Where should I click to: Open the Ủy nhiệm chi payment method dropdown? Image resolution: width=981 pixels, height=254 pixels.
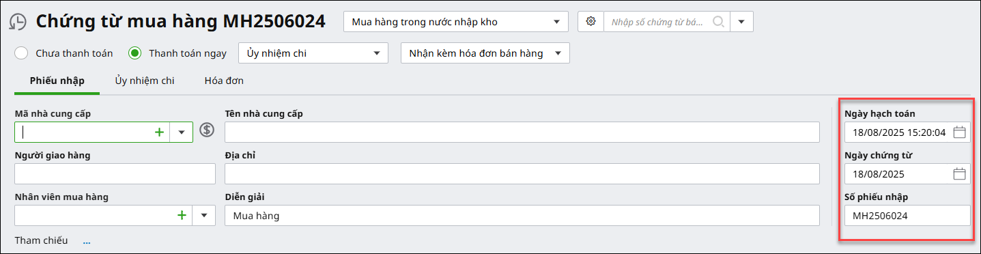click(x=313, y=53)
